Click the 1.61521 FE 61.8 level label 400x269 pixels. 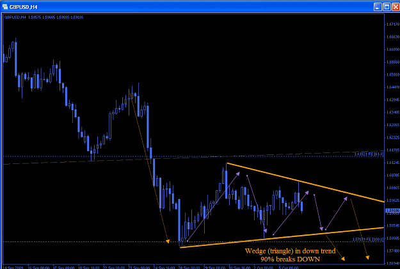[369, 154]
